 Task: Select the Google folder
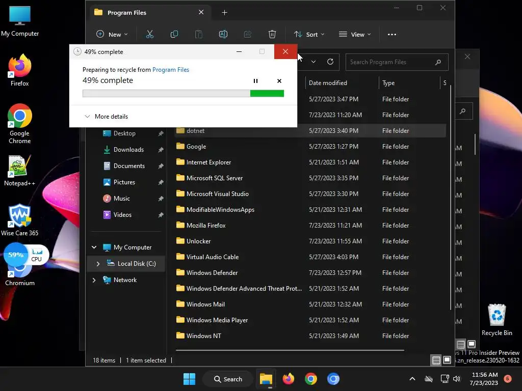click(x=310, y=147)
